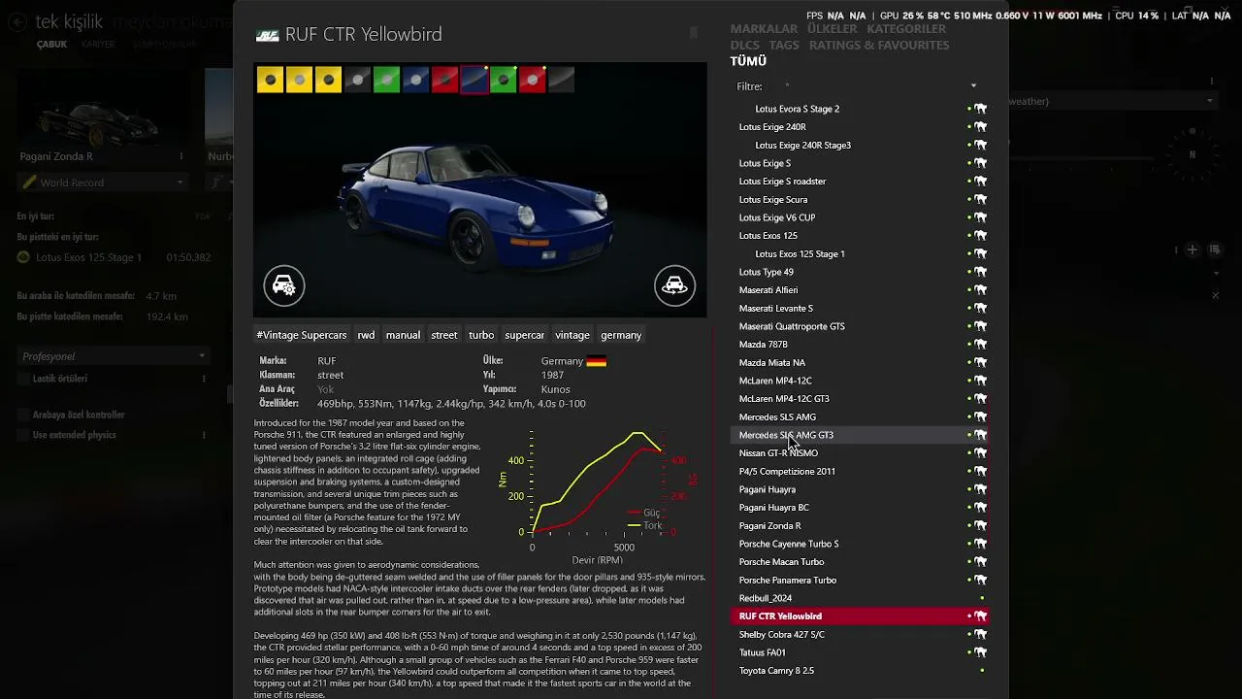
Task: Select Maserati Quattroporte GTS in the list
Action: [x=859, y=326]
